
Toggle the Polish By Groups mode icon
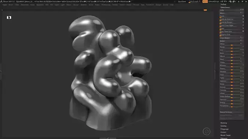243,22
